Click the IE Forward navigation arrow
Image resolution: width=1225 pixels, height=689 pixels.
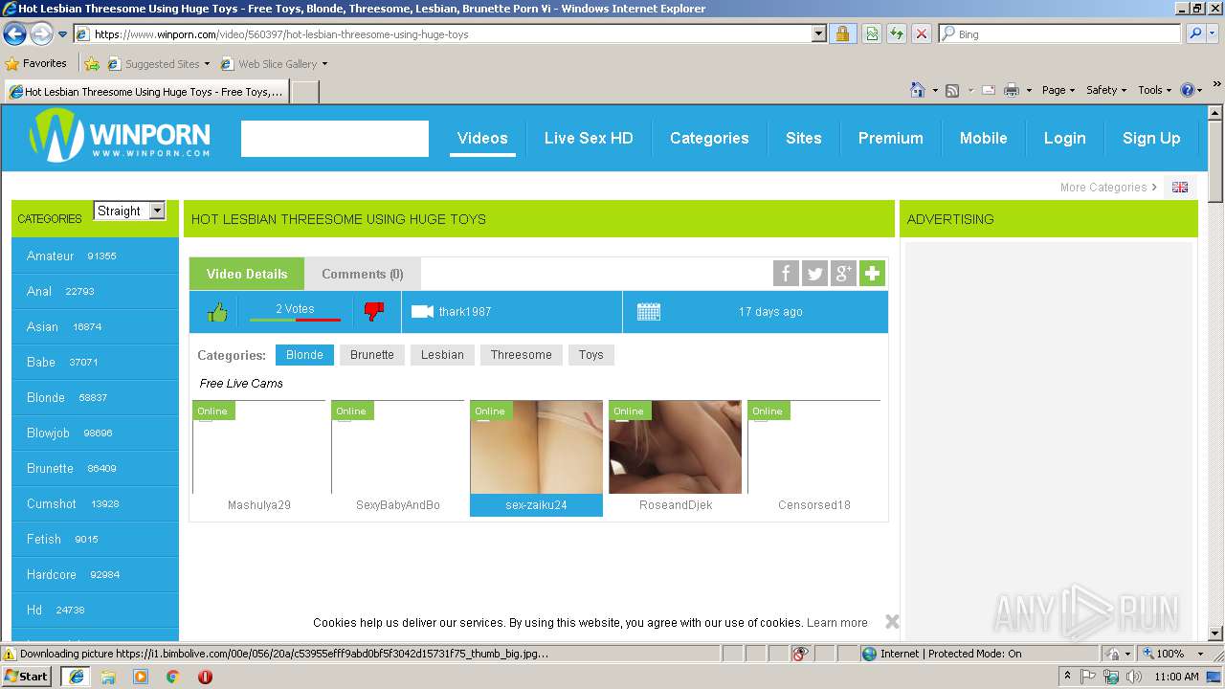coord(41,33)
